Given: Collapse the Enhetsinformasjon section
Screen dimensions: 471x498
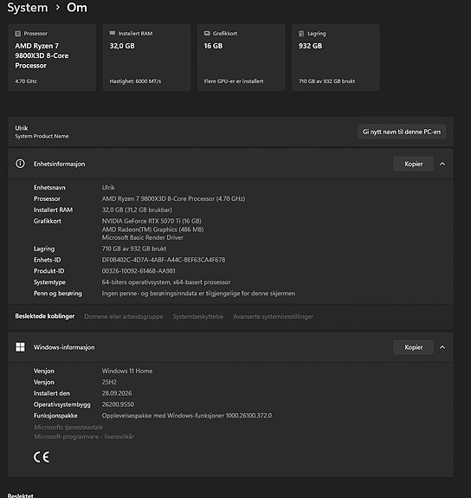Looking at the screenshot, I should tap(442, 164).
